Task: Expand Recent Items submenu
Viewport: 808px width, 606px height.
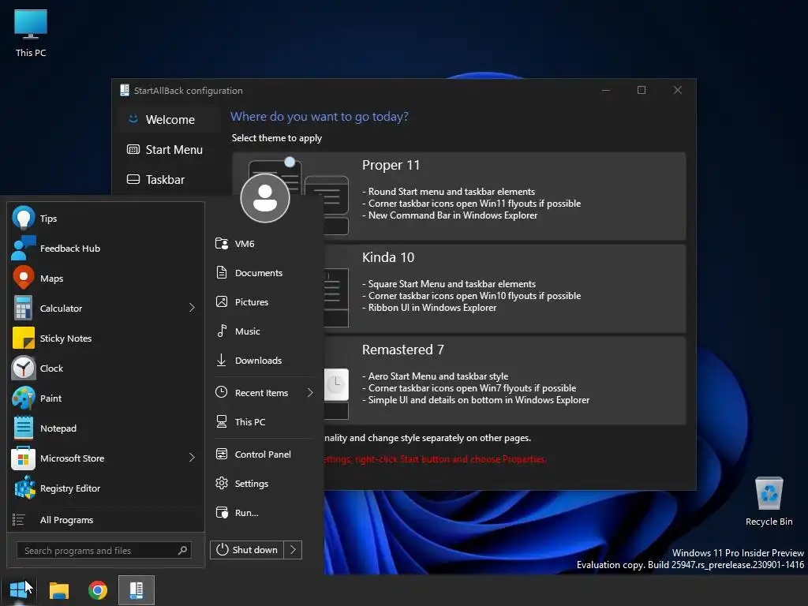Action: point(310,393)
